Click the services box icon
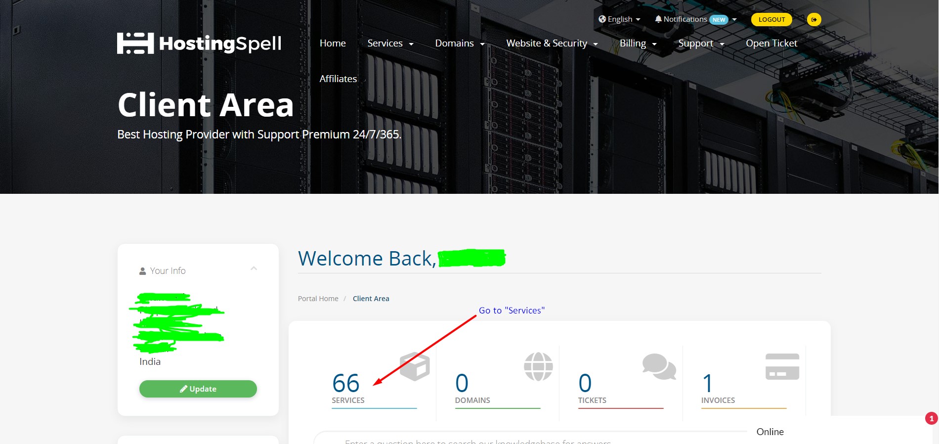The height and width of the screenshot is (444, 939). [x=415, y=366]
